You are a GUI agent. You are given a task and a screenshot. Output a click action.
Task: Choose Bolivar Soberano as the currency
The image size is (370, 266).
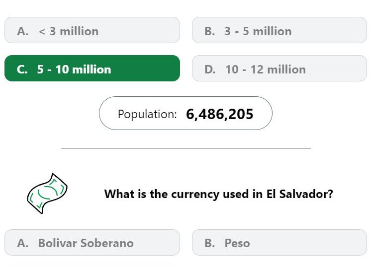(x=92, y=243)
